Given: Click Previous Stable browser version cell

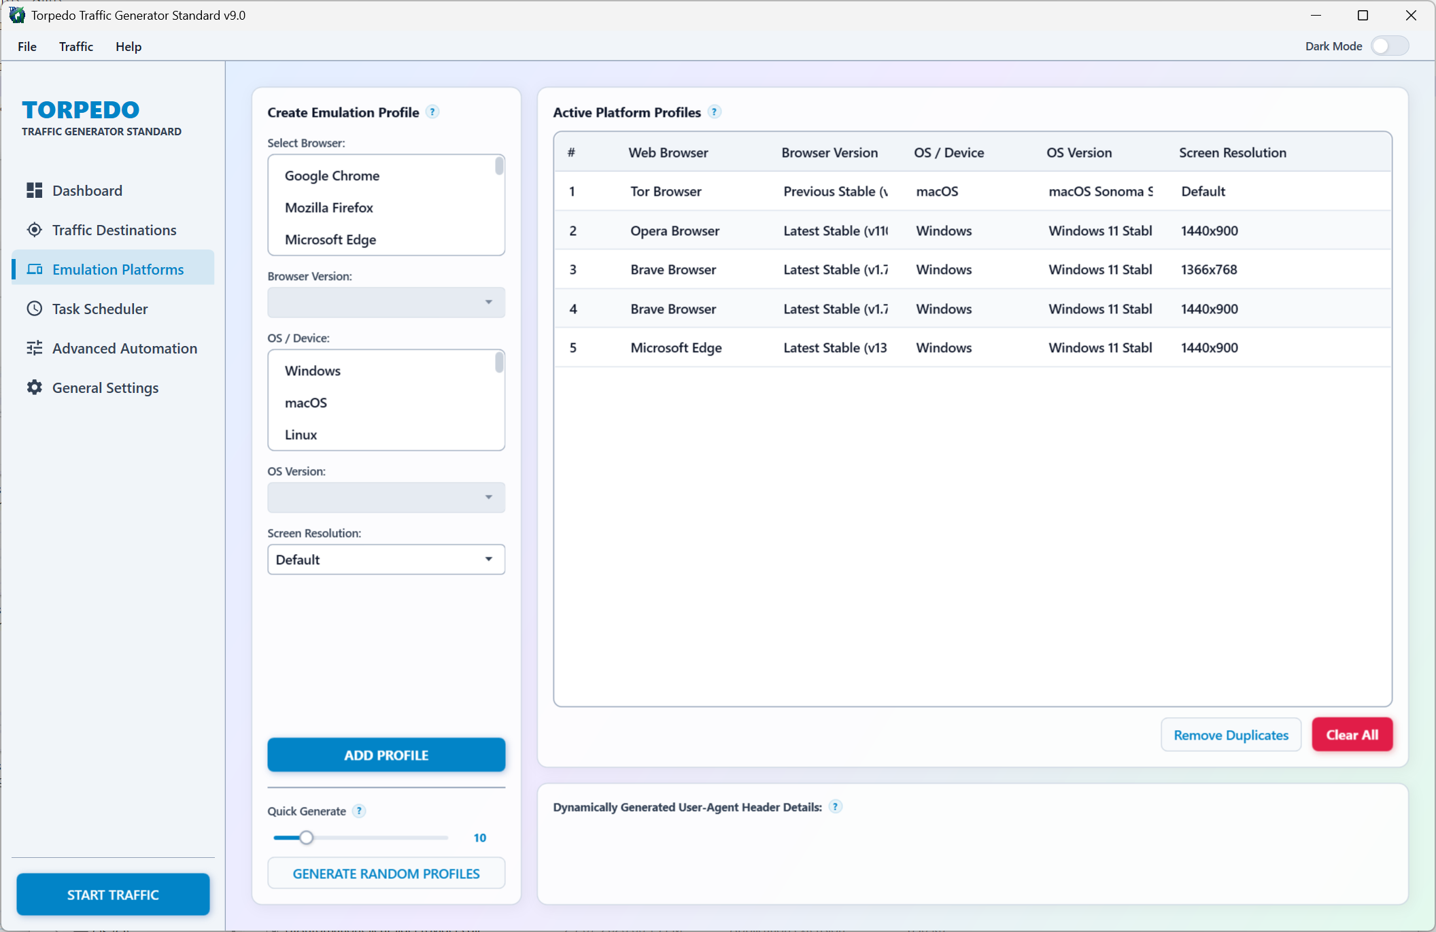Looking at the screenshot, I should click(835, 191).
